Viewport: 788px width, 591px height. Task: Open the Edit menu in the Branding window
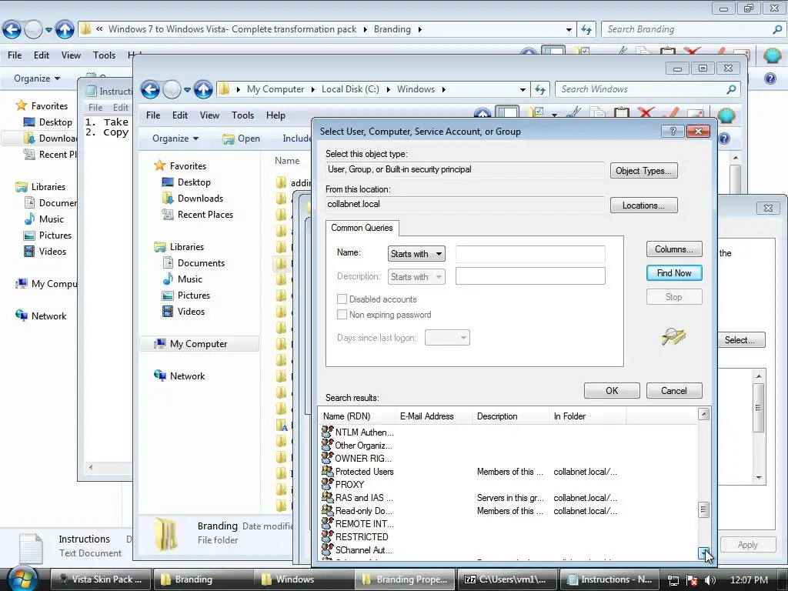pyautogui.click(x=42, y=55)
